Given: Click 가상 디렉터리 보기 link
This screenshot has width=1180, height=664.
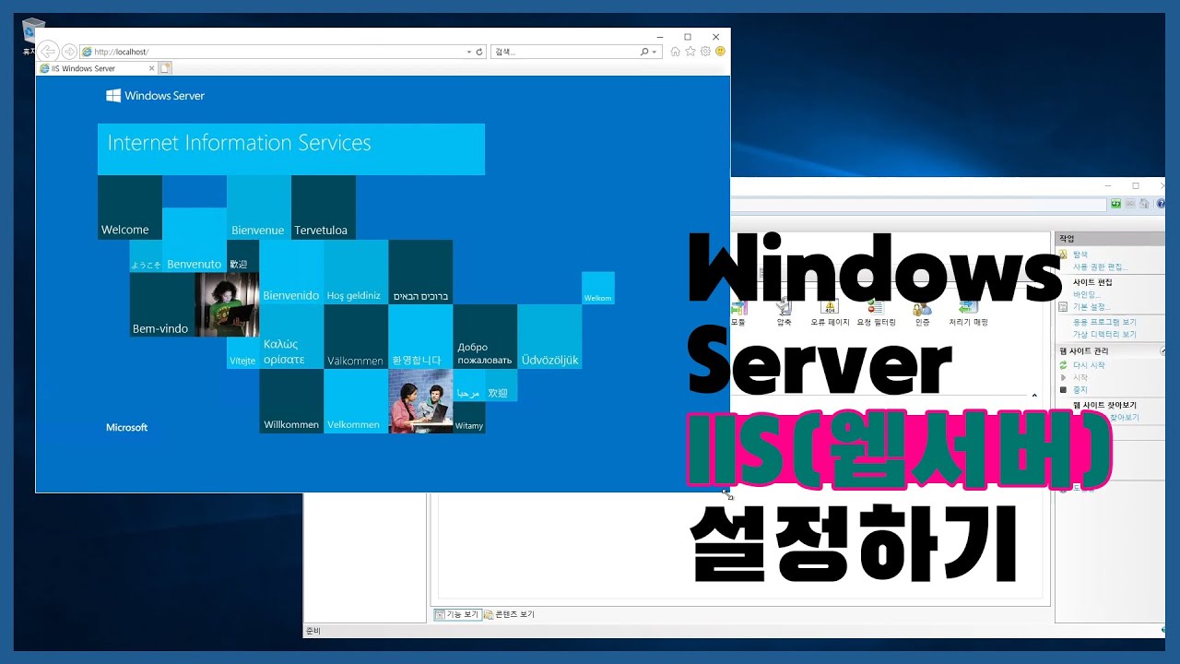Looking at the screenshot, I should tap(1104, 335).
